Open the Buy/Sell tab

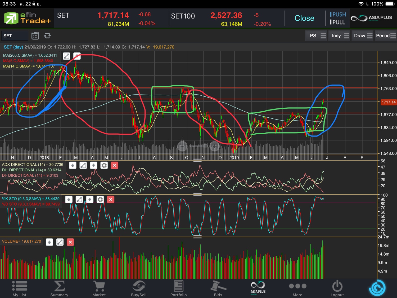pyautogui.click(x=139, y=288)
